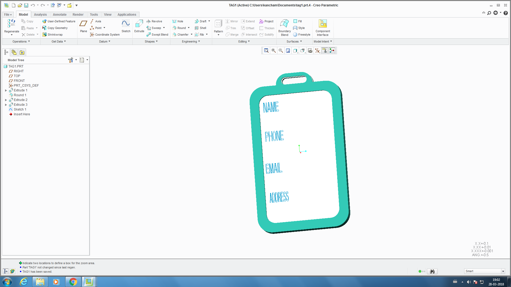
Task: Select the Extrude tool
Action: [139, 26]
